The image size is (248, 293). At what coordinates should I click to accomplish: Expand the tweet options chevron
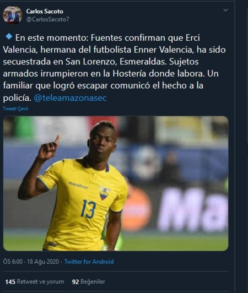[226, 10]
